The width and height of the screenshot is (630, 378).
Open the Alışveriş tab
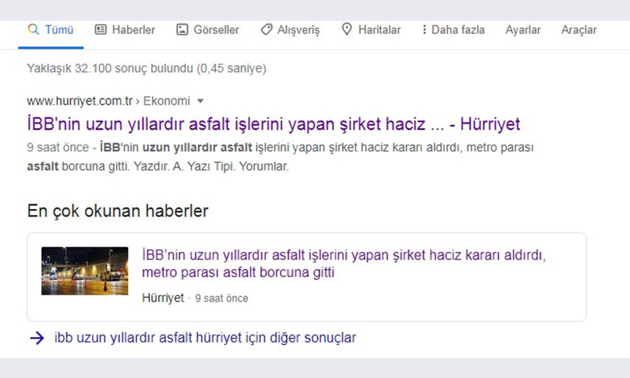290,30
